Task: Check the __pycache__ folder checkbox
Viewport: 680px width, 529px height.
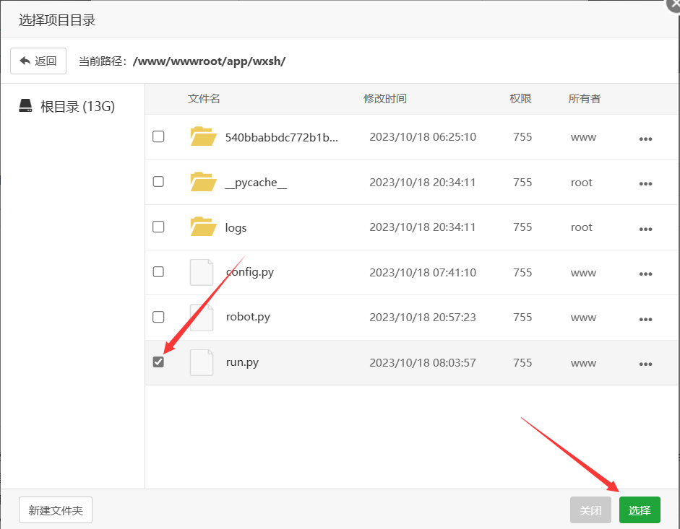Action: [158, 181]
